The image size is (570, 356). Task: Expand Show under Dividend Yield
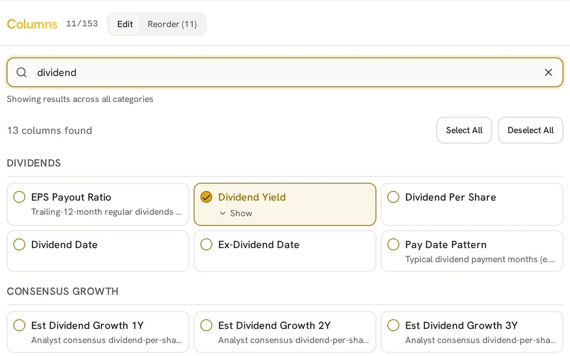pyautogui.click(x=236, y=213)
